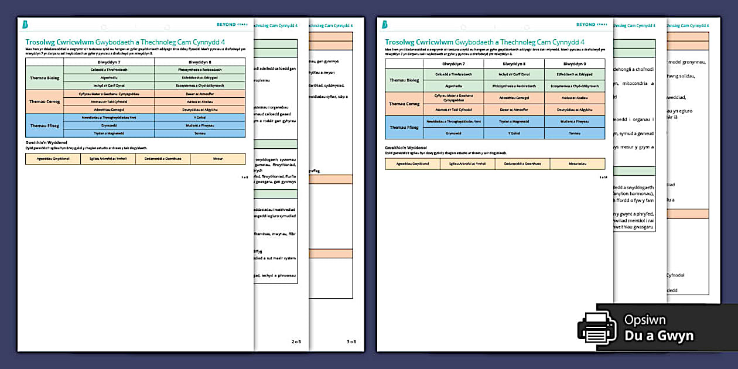The image size is (738, 369).
Task: Select 'Adweithiau Cemegol' in the three-year table
Action: point(514,97)
